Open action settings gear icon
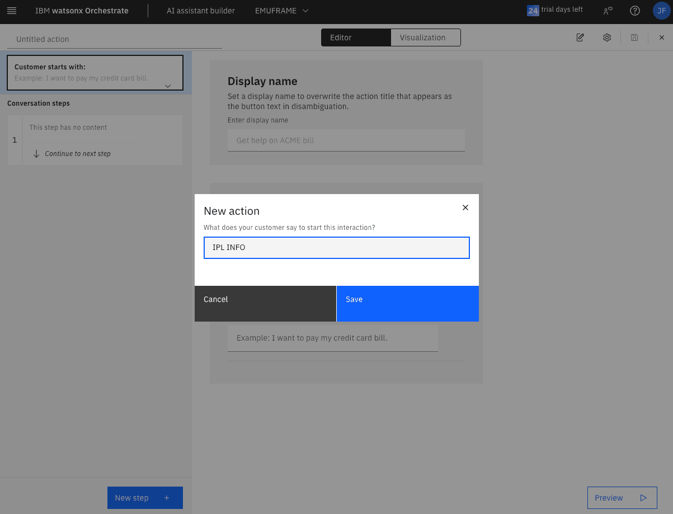The height and width of the screenshot is (514, 673). tap(607, 37)
